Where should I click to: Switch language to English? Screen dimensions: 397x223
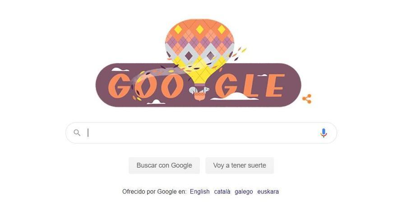point(200,191)
